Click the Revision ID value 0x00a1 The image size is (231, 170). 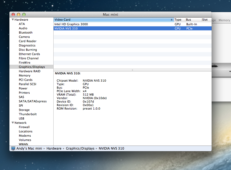[88, 105]
